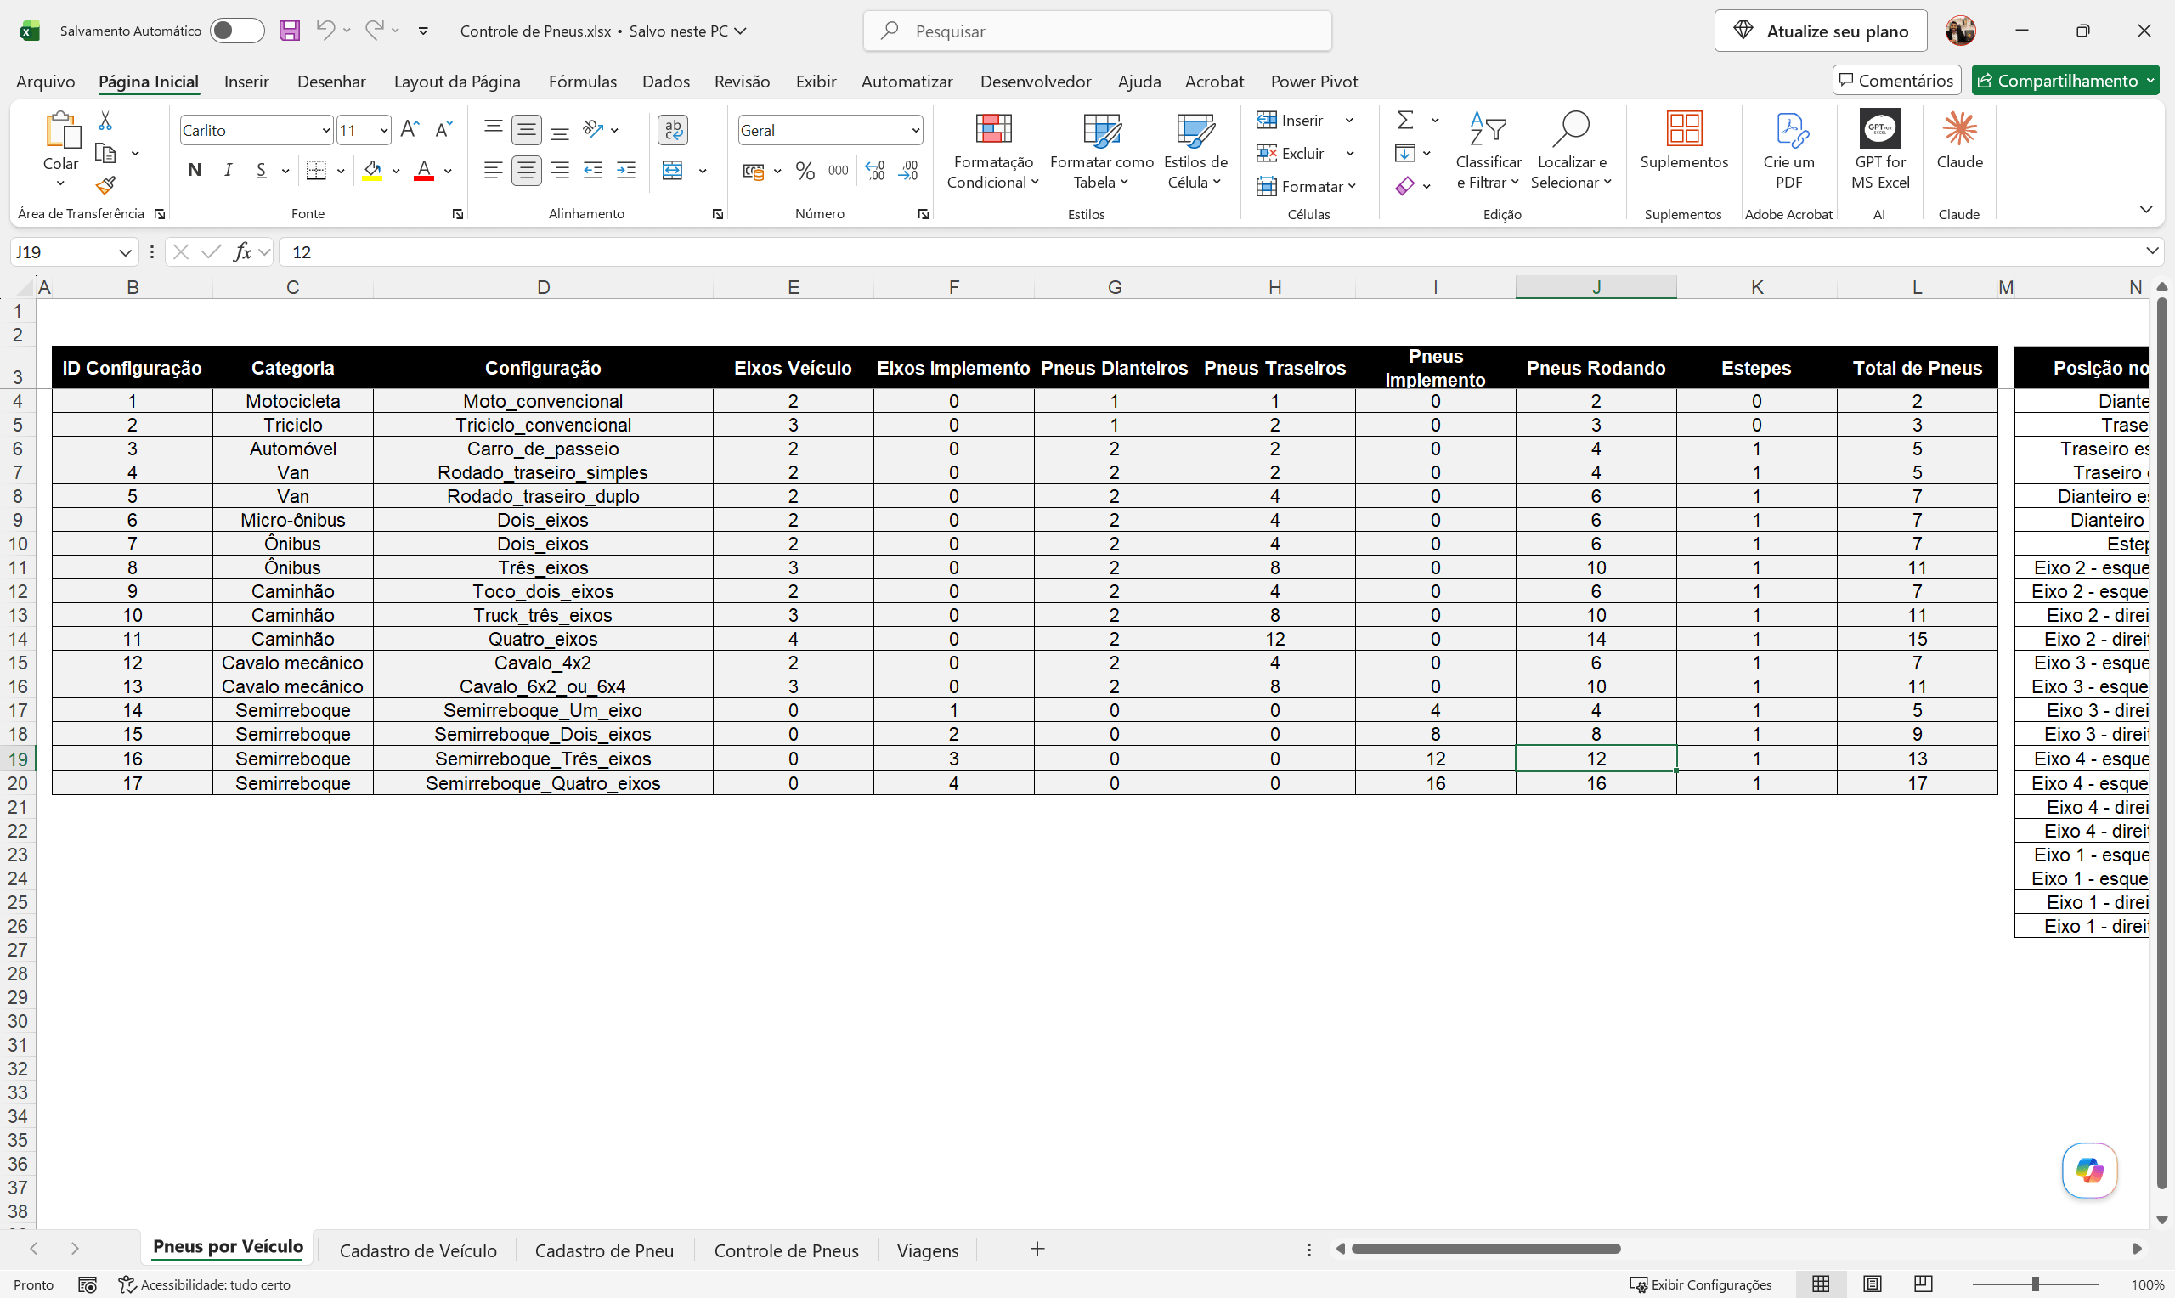Click the AutoSum sigma icon
Screen dimensions: 2175x1298
click(1405, 120)
